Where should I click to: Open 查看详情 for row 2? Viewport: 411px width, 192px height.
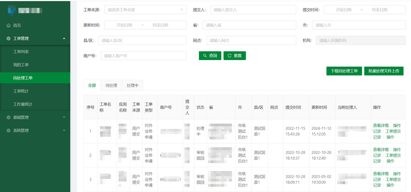point(381,150)
